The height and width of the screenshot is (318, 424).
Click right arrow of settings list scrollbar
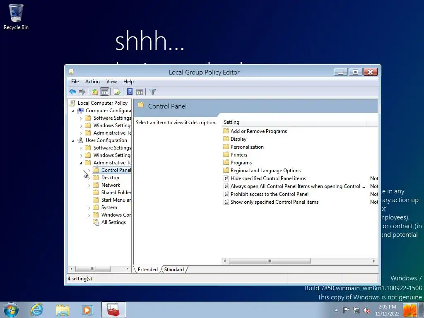pyautogui.click(x=374, y=261)
